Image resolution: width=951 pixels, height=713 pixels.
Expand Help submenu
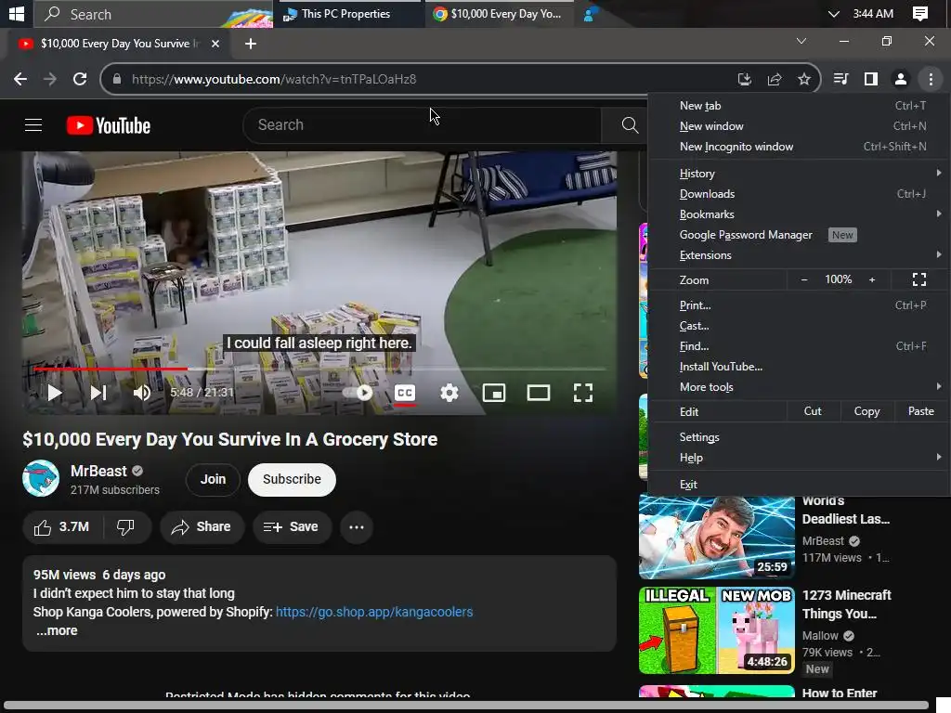click(x=797, y=458)
